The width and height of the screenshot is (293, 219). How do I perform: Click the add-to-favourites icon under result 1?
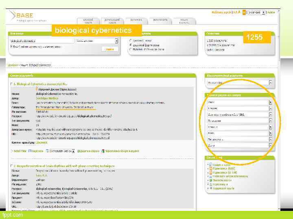pyautogui.click(x=79, y=151)
